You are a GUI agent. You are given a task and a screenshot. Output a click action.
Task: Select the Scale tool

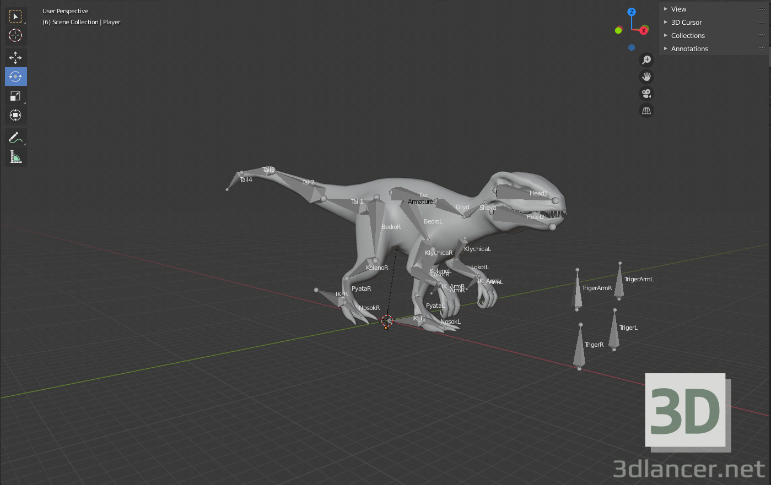pos(15,96)
